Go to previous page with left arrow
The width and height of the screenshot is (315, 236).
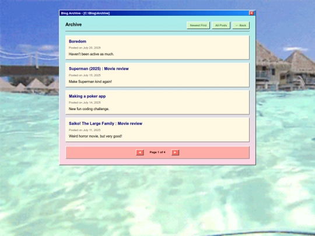tap(140, 153)
